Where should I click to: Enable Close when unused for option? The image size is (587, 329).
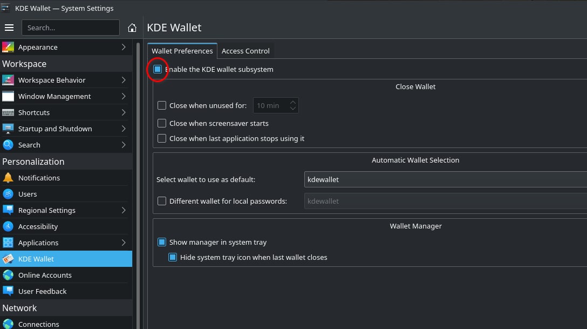[x=162, y=105]
